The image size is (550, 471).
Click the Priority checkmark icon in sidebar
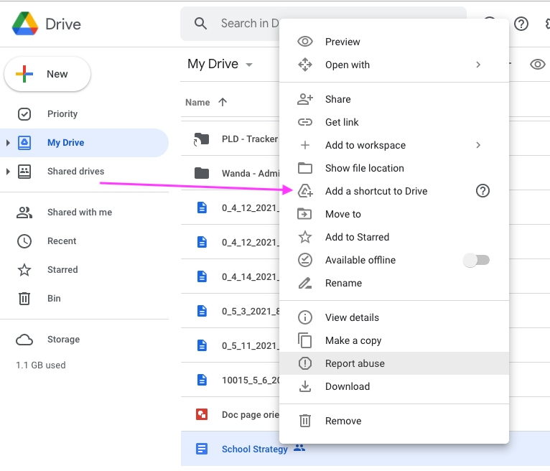point(24,114)
